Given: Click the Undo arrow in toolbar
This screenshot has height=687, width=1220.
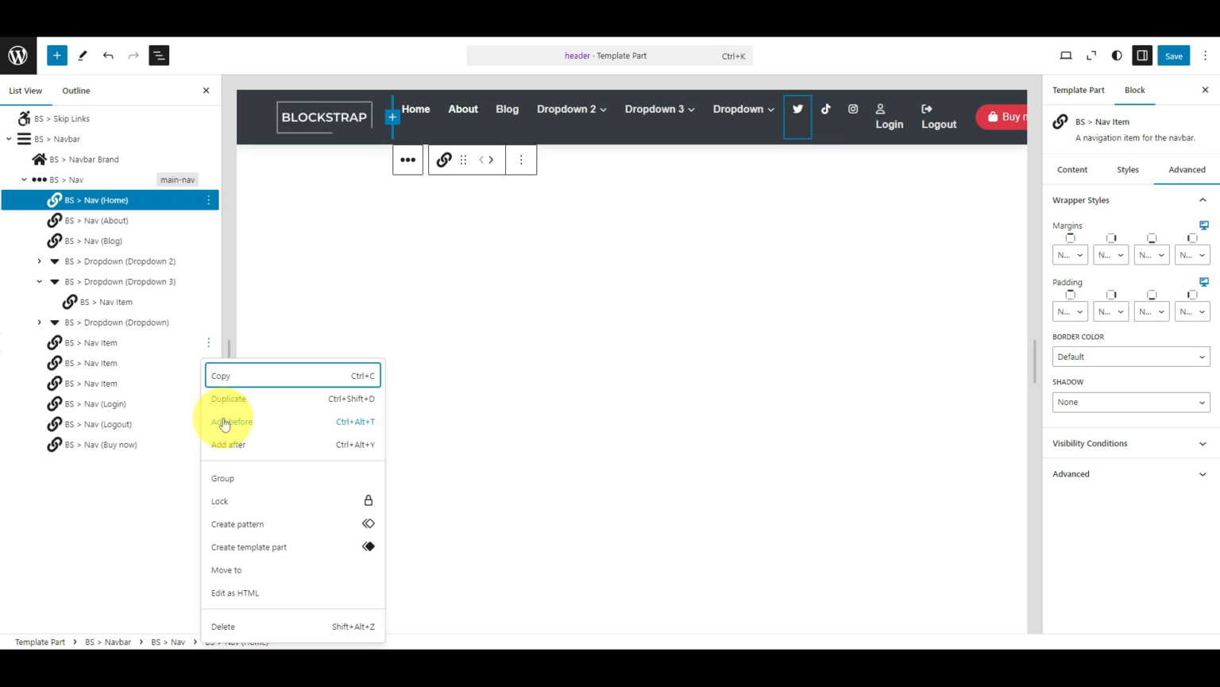Looking at the screenshot, I should point(108,56).
